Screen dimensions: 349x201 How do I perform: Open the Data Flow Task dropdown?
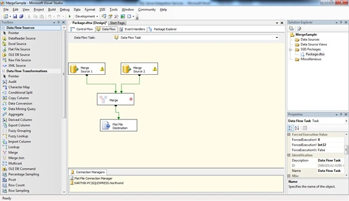(277, 37)
